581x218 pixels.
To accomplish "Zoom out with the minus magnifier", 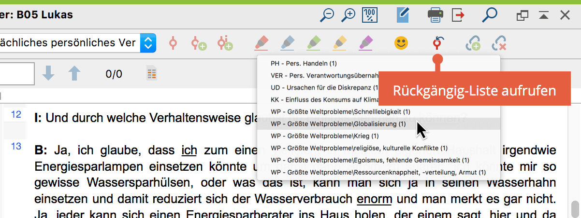I will (327, 15).
